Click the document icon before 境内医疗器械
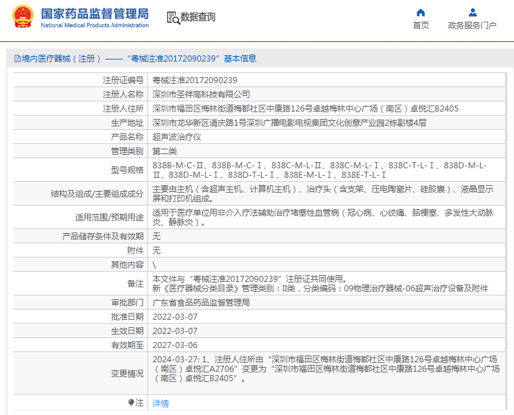The width and height of the screenshot is (514, 415). pos(17,59)
